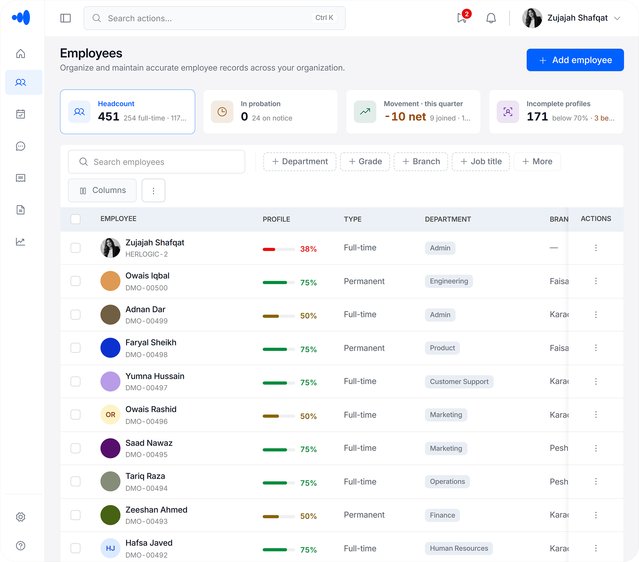This screenshot has height=562, width=639.
Task: Focus the Search actions field
Action: (x=214, y=18)
